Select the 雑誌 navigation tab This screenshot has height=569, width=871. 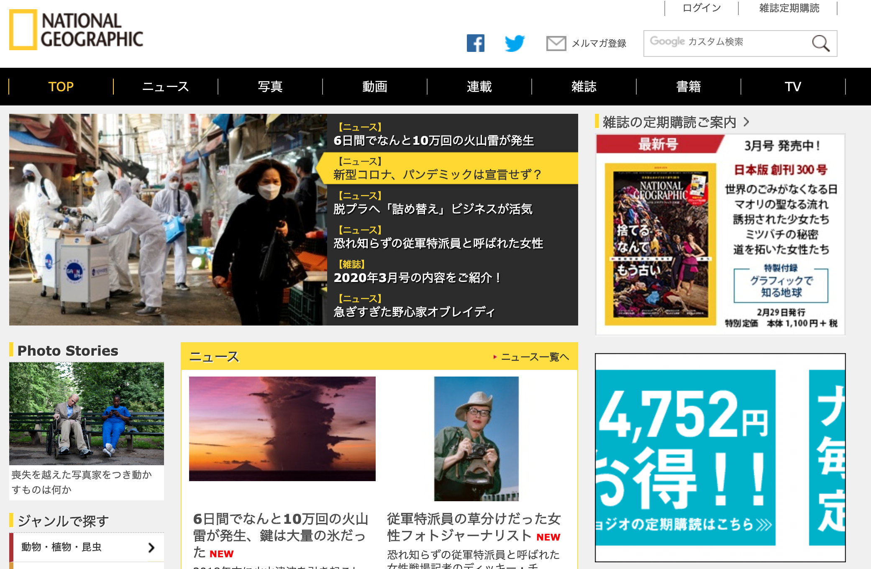[584, 87]
